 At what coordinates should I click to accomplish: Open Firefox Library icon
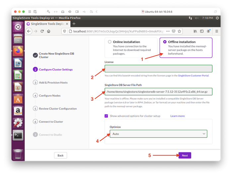[x=195, y=31]
